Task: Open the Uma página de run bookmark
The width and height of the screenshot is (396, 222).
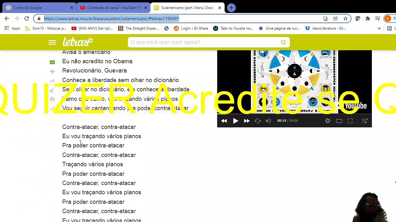Action: pyautogui.click(x=279, y=28)
